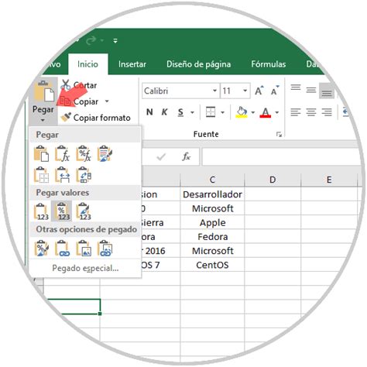Image resolution: width=367 pixels, height=367 pixels.
Task: Select column D header
Action: click(273, 180)
